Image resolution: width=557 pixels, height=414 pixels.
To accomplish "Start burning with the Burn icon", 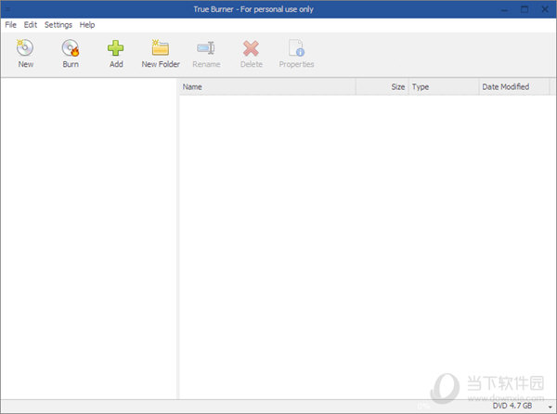I will pos(71,48).
